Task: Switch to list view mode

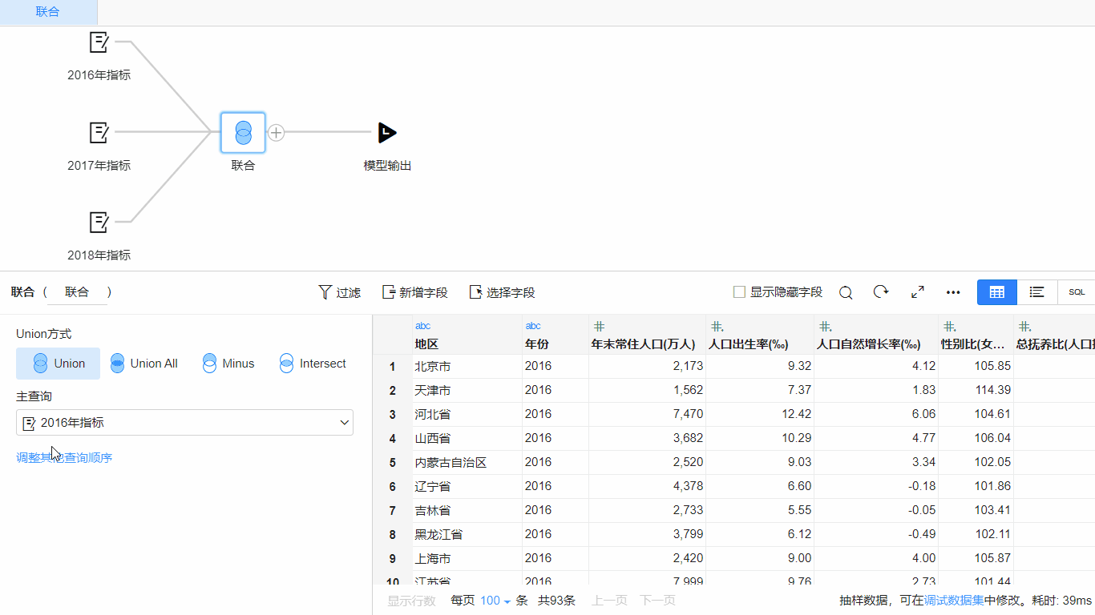Action: tap(1036, 292)
